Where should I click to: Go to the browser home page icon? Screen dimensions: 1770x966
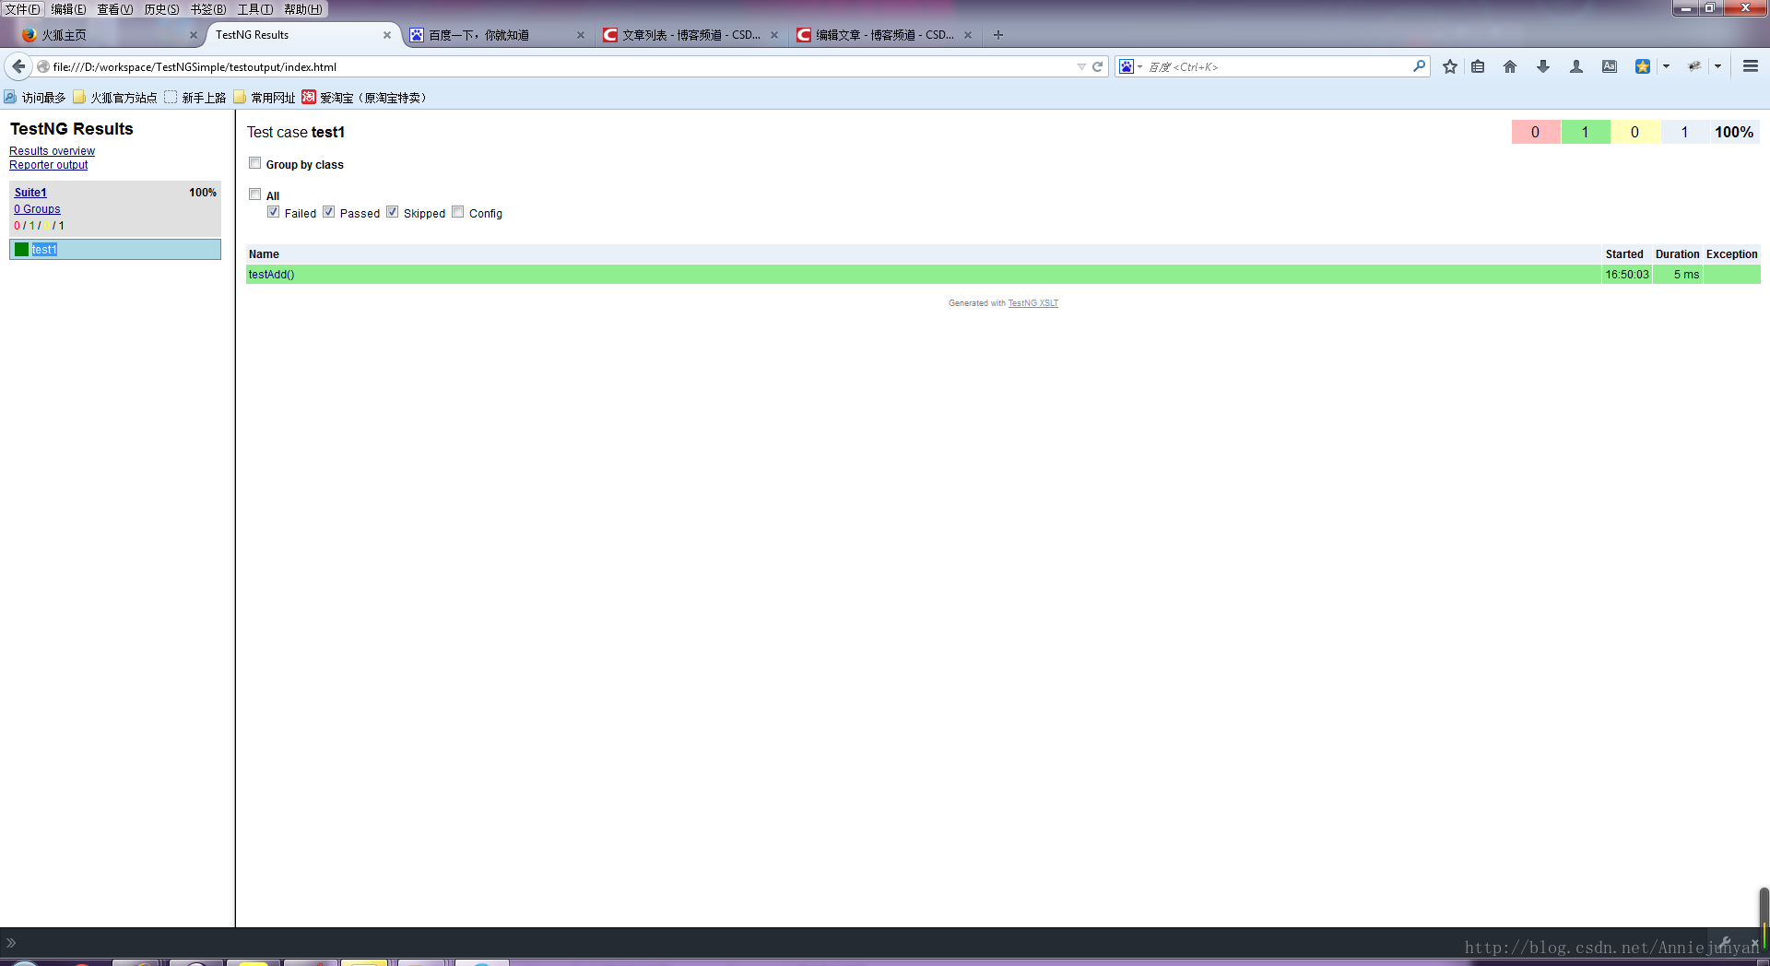point(1510,66)
